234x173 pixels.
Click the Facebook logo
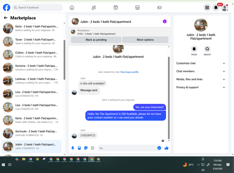[7, 7]
